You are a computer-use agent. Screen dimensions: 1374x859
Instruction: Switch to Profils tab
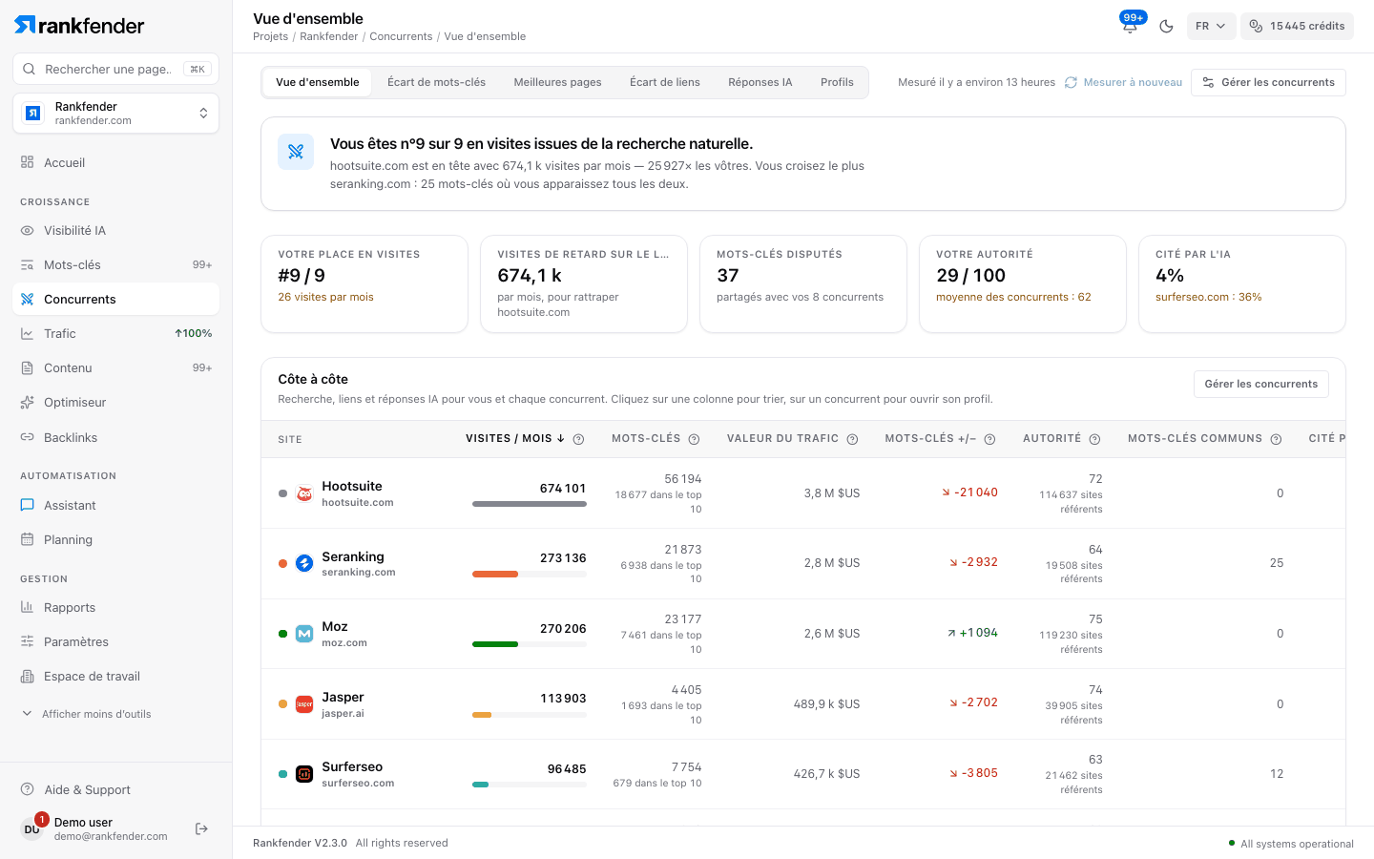coord(837,82)
